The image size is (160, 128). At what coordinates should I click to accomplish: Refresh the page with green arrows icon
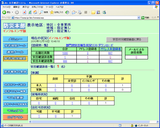coord(30,12)
